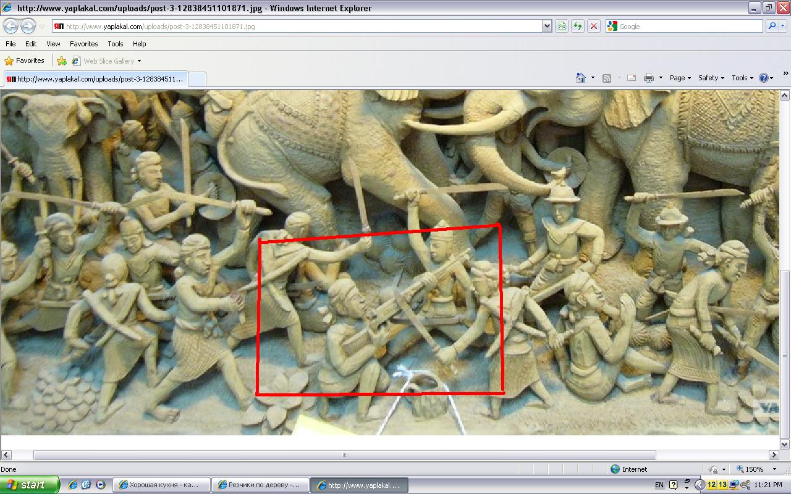Refresh the page with the green arrows icon
The width and height of the screenshot is (812, 494).
(x=578, y=27)
